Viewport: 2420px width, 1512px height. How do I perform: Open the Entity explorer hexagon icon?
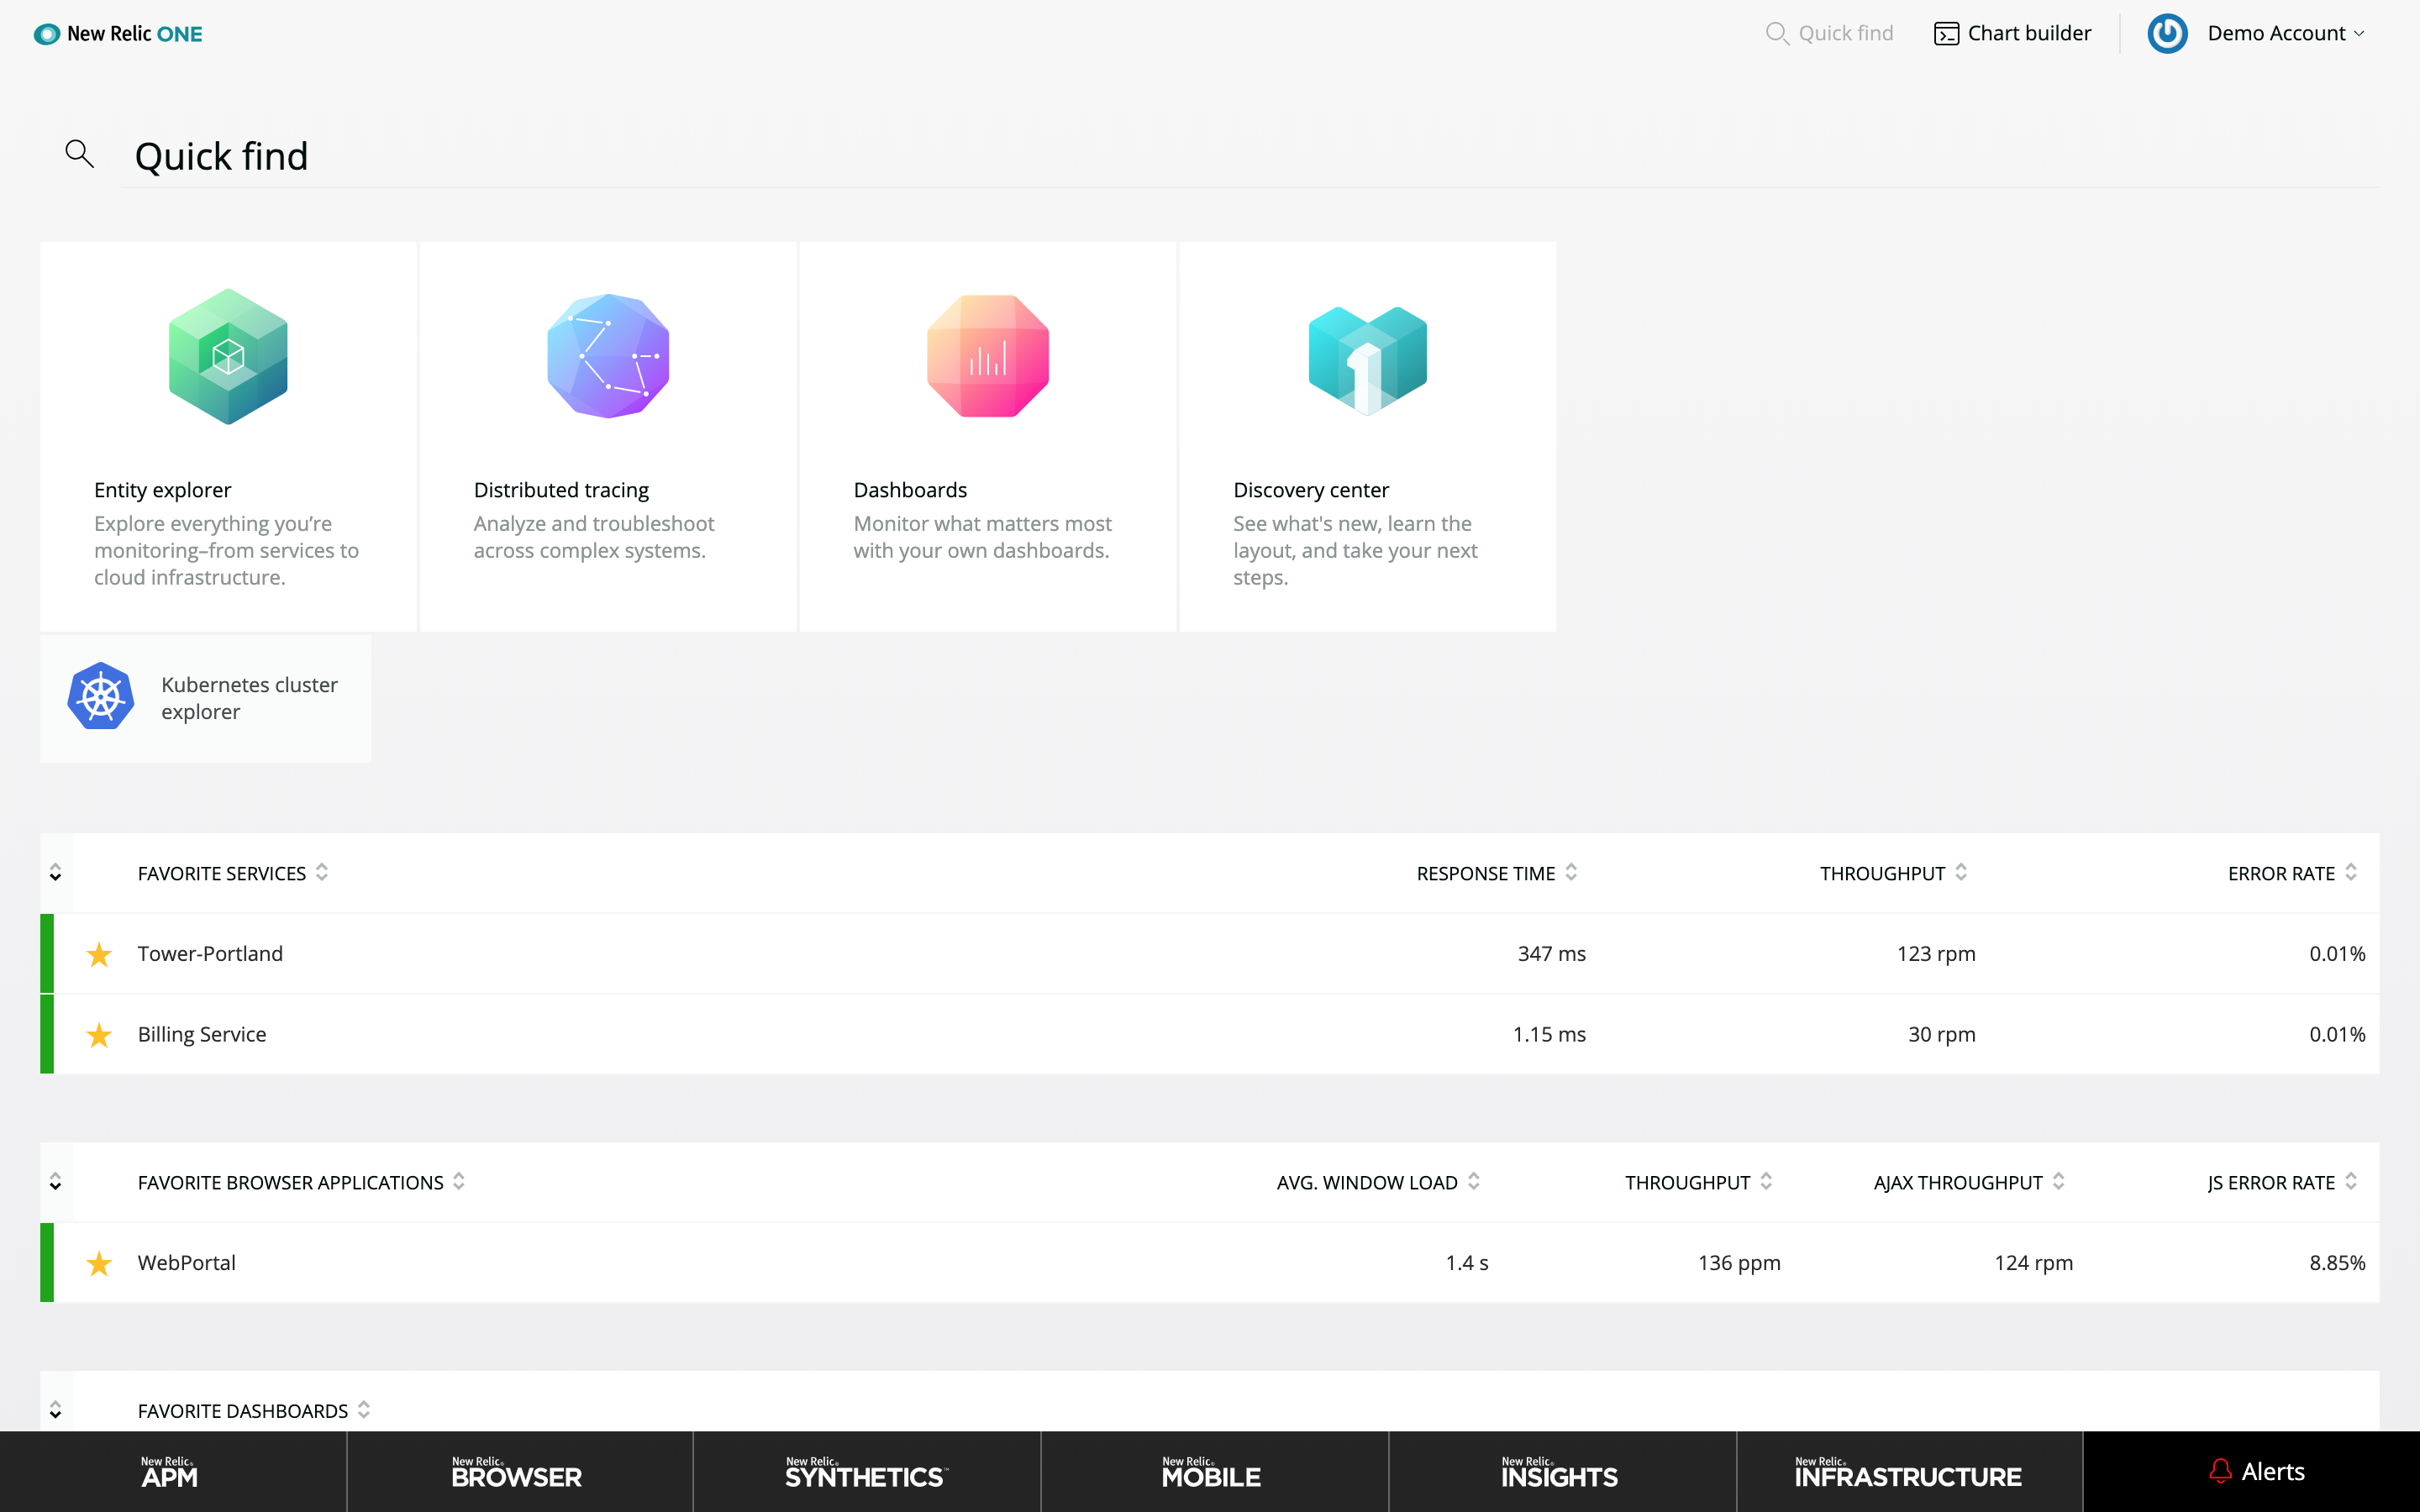click(x=228, y=357)
